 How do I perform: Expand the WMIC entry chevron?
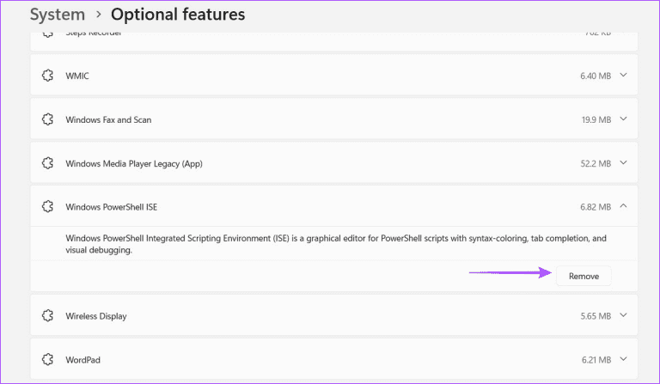(624, 76)
